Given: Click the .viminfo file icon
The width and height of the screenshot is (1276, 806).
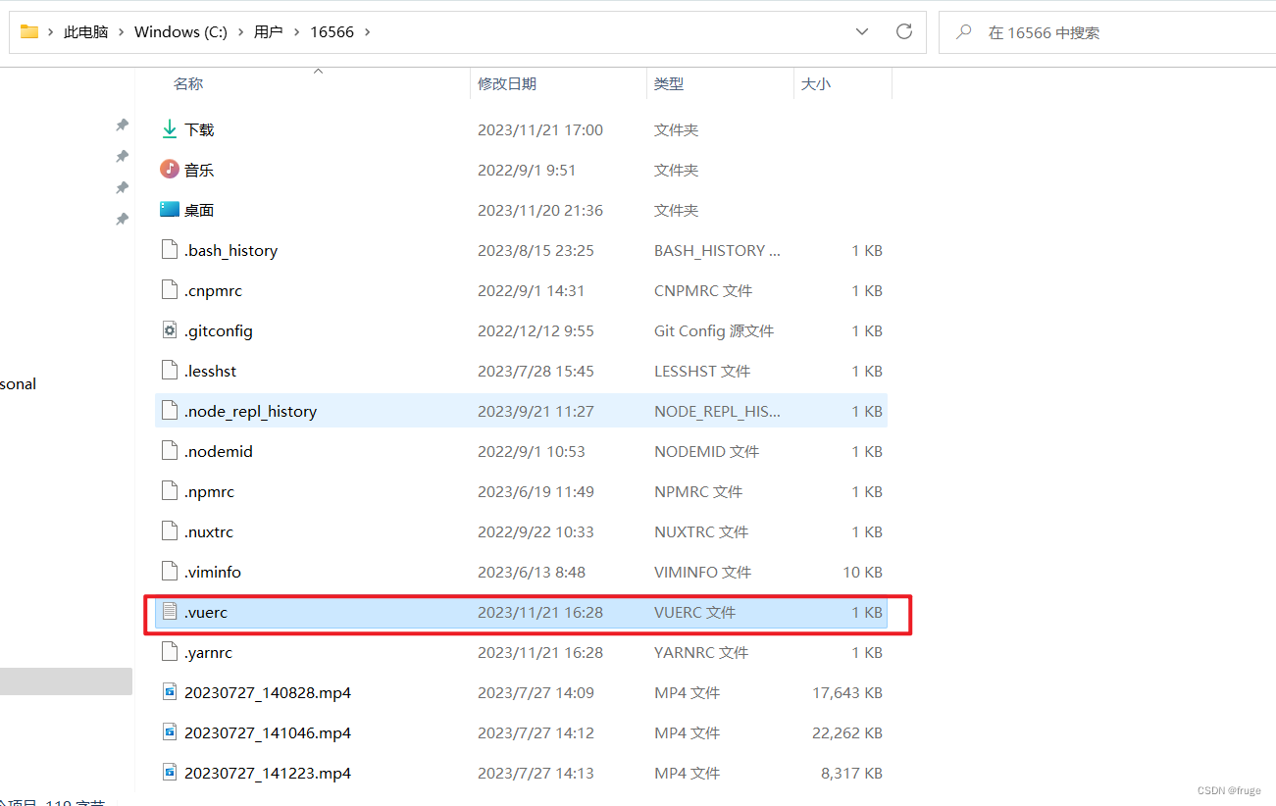Looking at the screenshot, I should [x=170, y=572].
